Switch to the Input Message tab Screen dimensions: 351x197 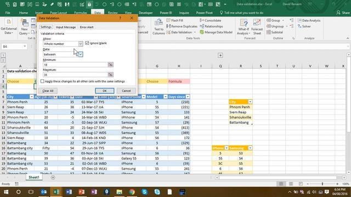tap(66, 27)
